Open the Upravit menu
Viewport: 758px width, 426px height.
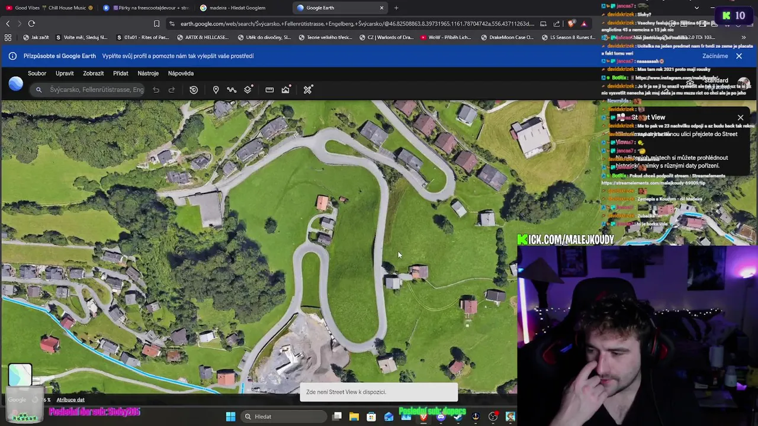click(65, 73)
